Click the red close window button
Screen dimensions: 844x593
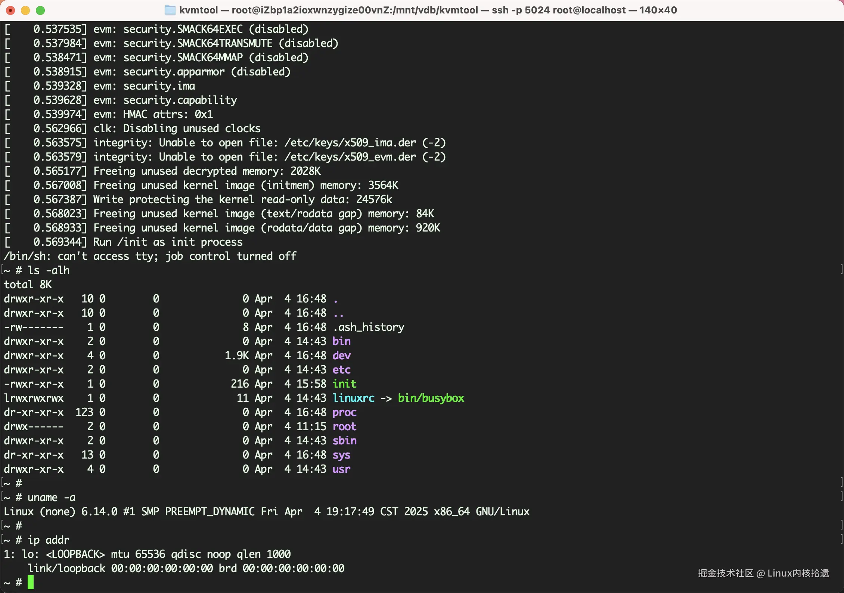tap(10, 10)
